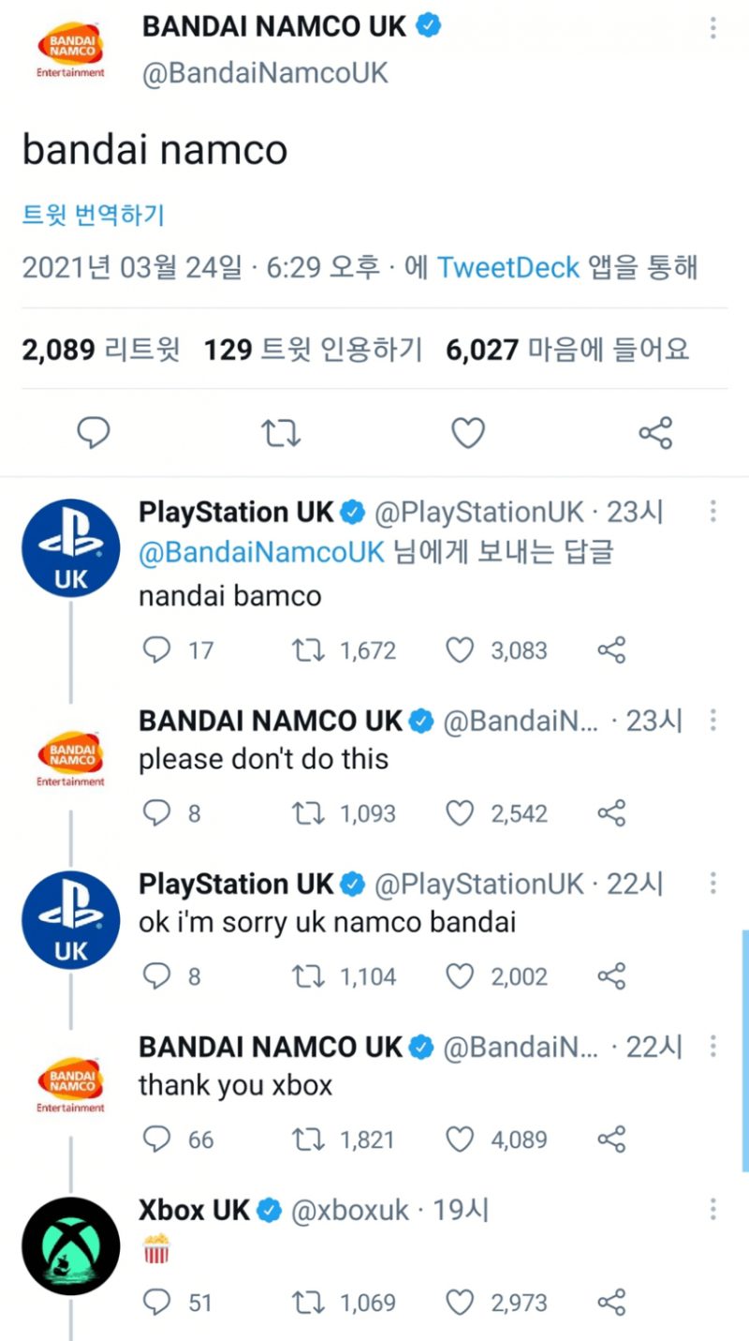Viewport: 749px width, 1341px height.
Task: Like the 'thank you xbox' tweet
Action: click(x=460, y=1140)
